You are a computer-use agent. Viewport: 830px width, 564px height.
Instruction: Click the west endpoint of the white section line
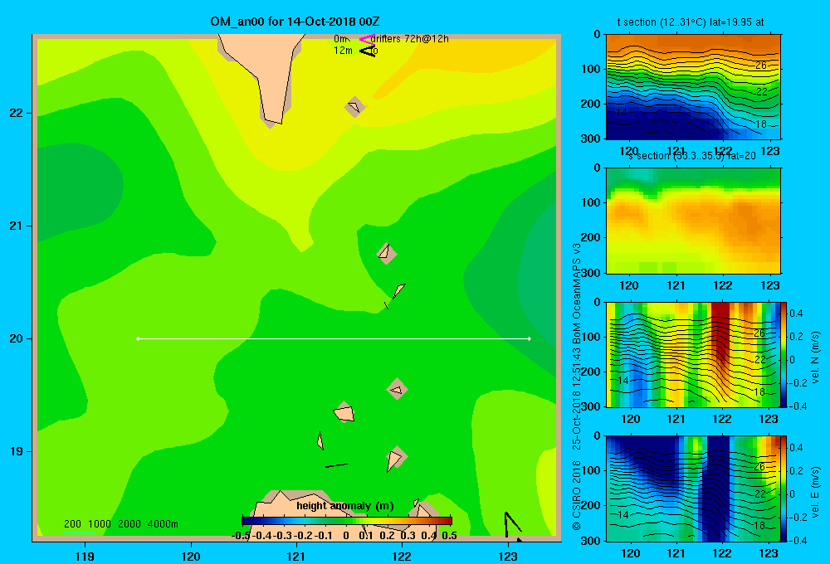point(138,338)
